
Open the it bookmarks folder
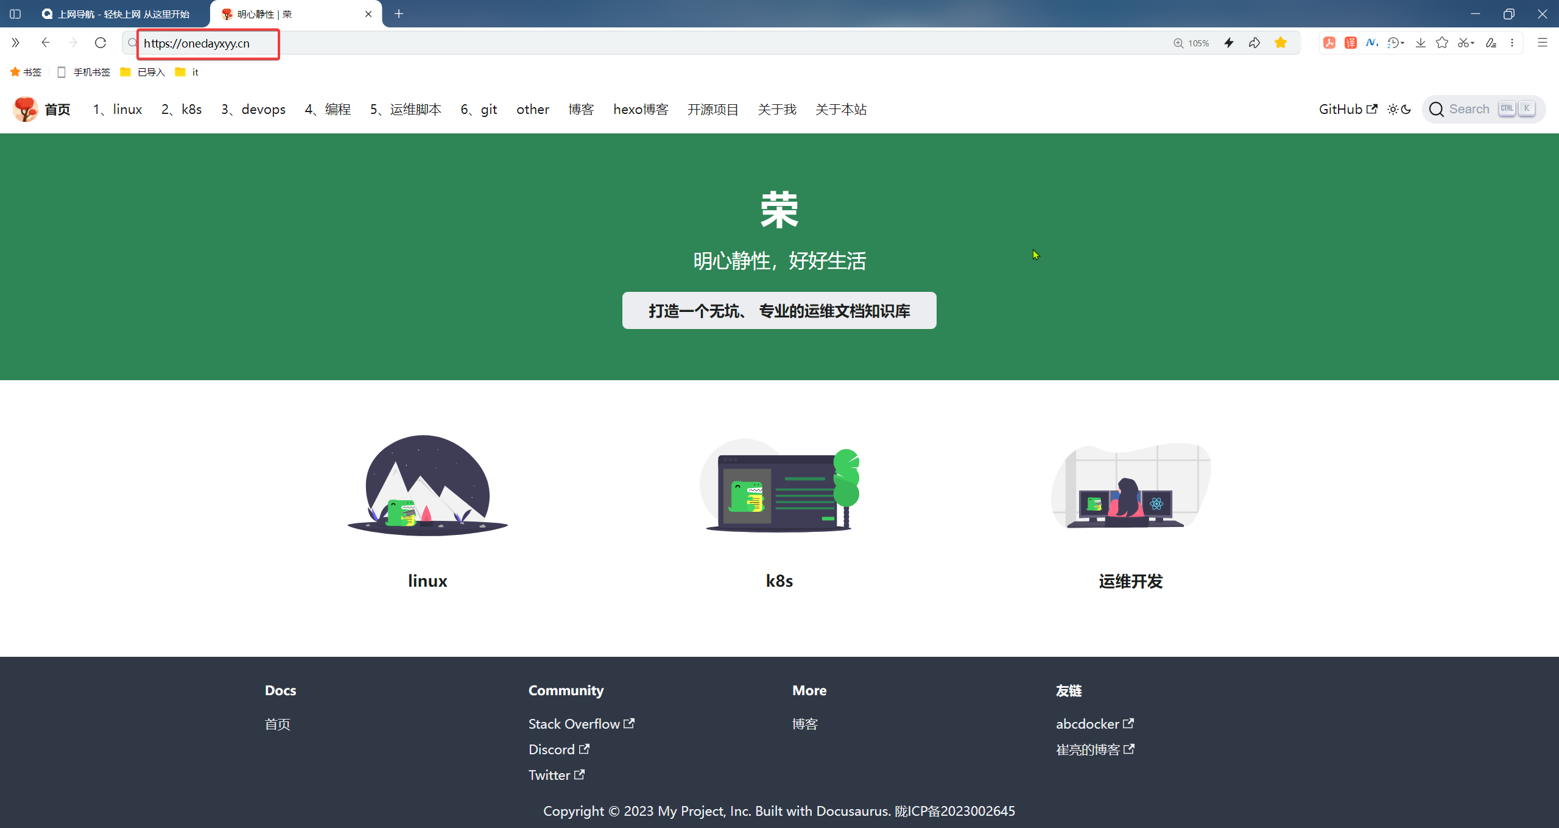click(x=186, y=72)
